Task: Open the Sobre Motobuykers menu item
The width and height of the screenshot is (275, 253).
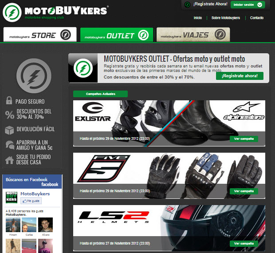Action: pos(225,18)
